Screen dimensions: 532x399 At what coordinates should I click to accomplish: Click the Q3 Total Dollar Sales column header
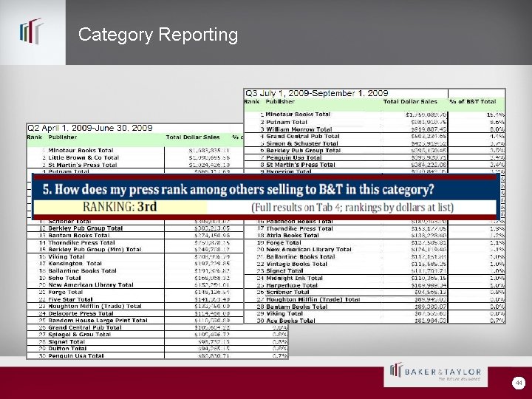tap(410, 102)
